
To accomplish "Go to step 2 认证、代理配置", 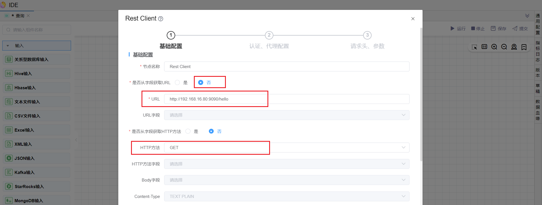I will point(269,36).
